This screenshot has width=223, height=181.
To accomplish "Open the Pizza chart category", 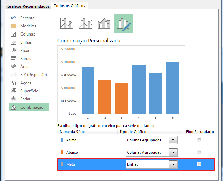I will [24, 50].
